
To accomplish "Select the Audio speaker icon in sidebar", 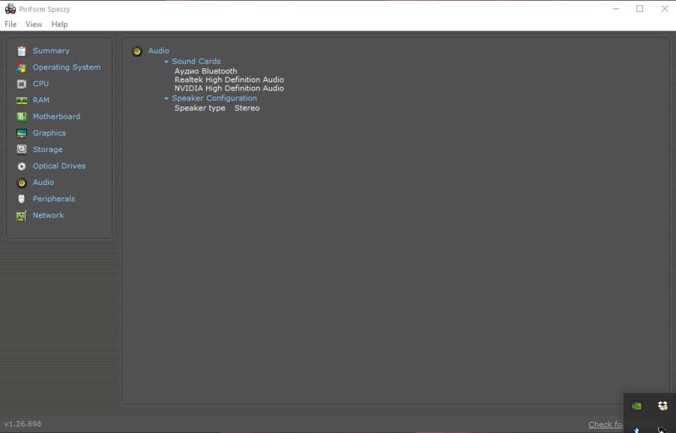I will [x=22, y=182].
